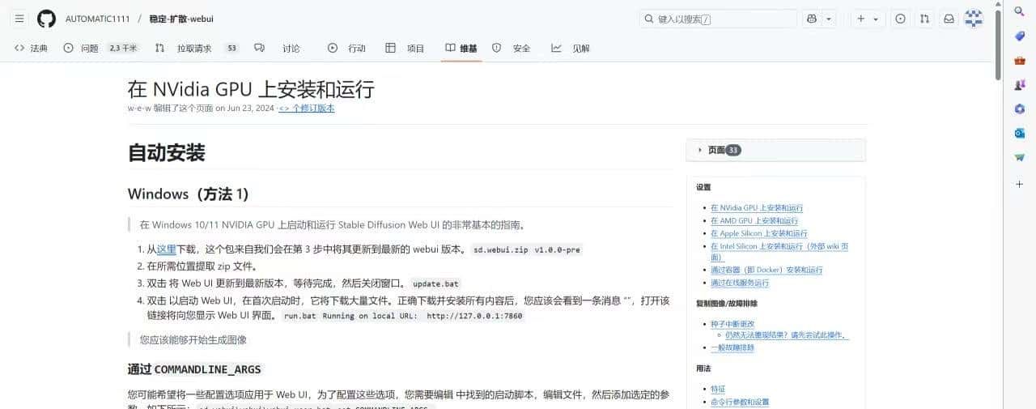Viewport: 1036px width, 409px height.
Task: Open sidebar link 一般故障排除
Action: point(732,347)
